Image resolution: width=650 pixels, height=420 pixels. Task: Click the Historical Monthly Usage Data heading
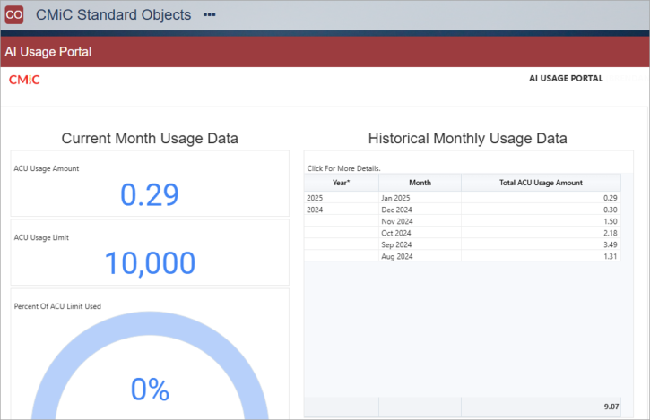coord(468,138)
